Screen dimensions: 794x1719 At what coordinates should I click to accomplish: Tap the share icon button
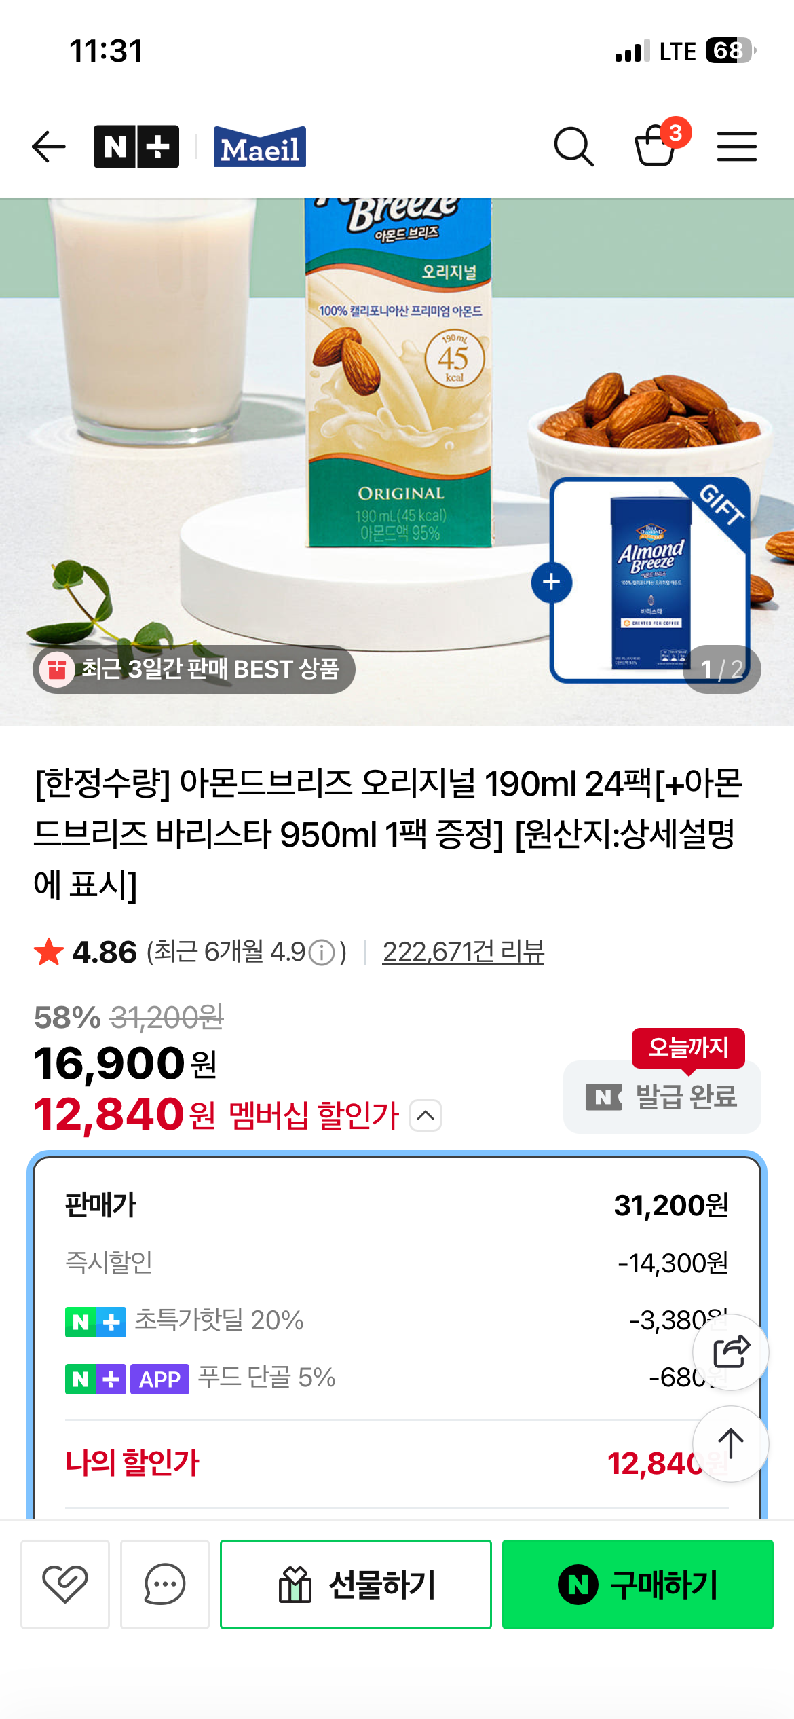coord(731,1352)
